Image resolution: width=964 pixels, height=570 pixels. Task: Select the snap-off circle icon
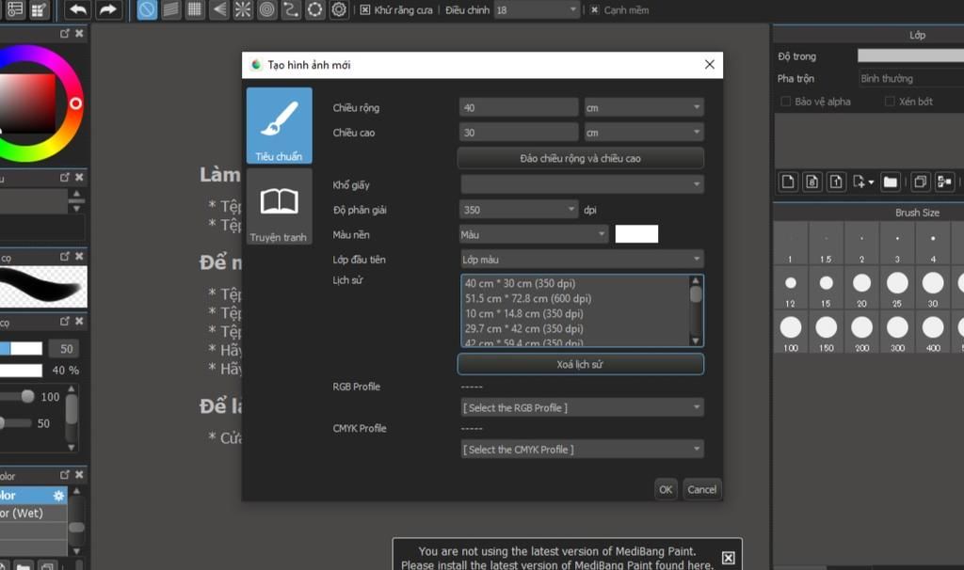tap(147, 9)
